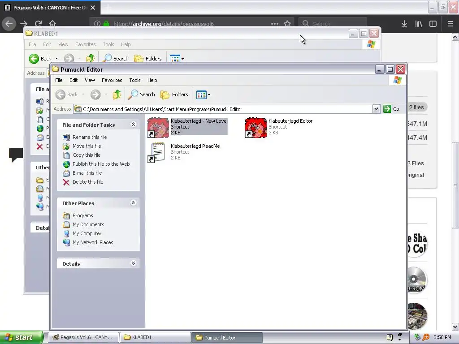The width and height of the screenshot is (459, 344).
Task: Click the Rename this file icon
Action: coord(66,137)
